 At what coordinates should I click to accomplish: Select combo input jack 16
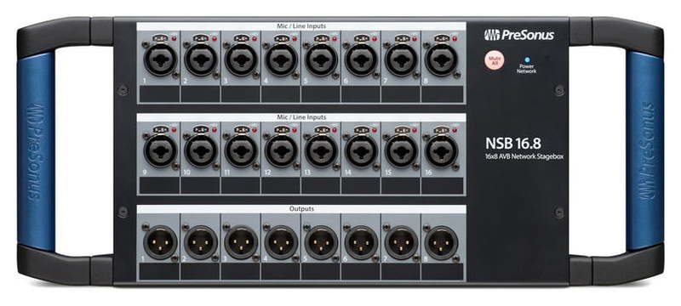tap(441, 151)
